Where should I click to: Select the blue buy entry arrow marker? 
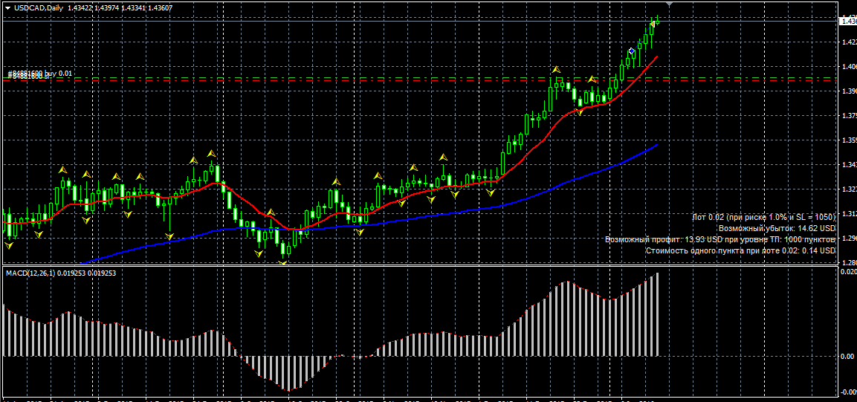(x=632, y=51)
